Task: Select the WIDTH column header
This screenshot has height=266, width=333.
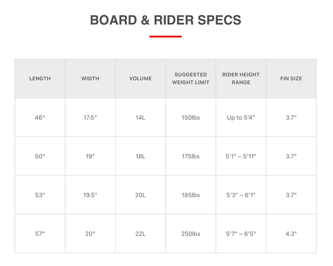Action: [90, 79]
